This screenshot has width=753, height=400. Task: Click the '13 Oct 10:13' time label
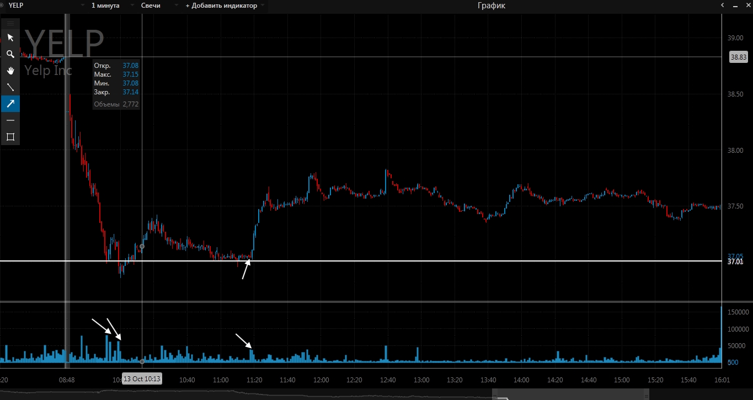[142, 379]
